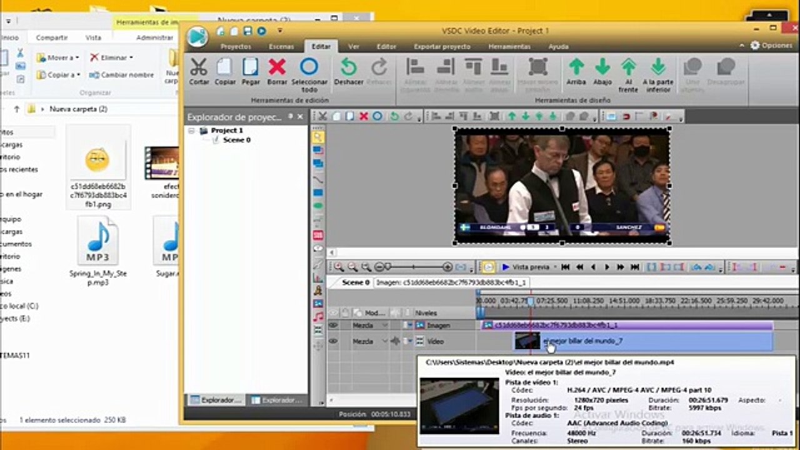This screenshot has width=800, height=450.
Task: Toggle the lock icon in the timeline header row
Action: (345, 312)
